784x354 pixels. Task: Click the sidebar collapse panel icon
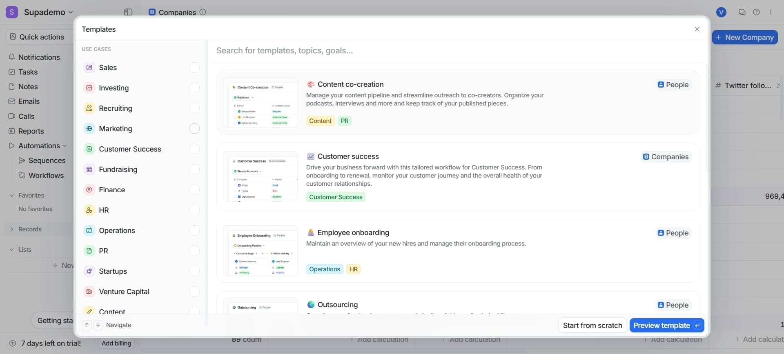(x=128, y=12)
